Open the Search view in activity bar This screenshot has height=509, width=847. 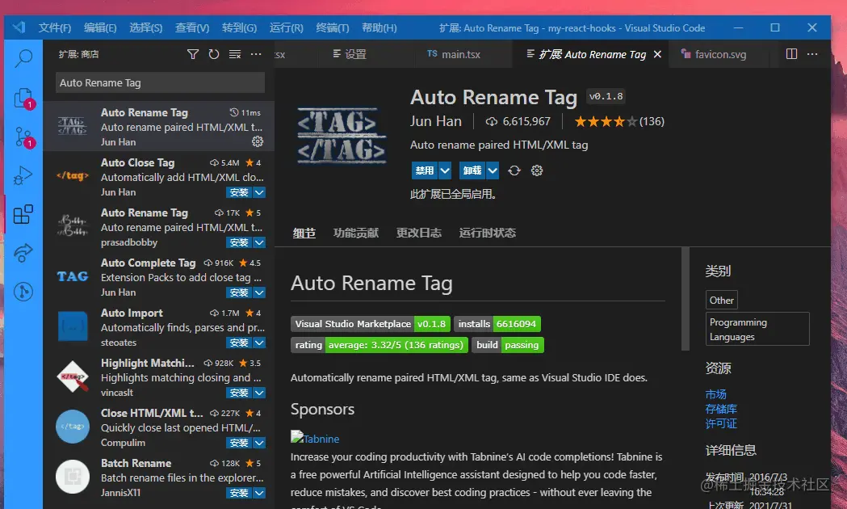click(23, 58)
